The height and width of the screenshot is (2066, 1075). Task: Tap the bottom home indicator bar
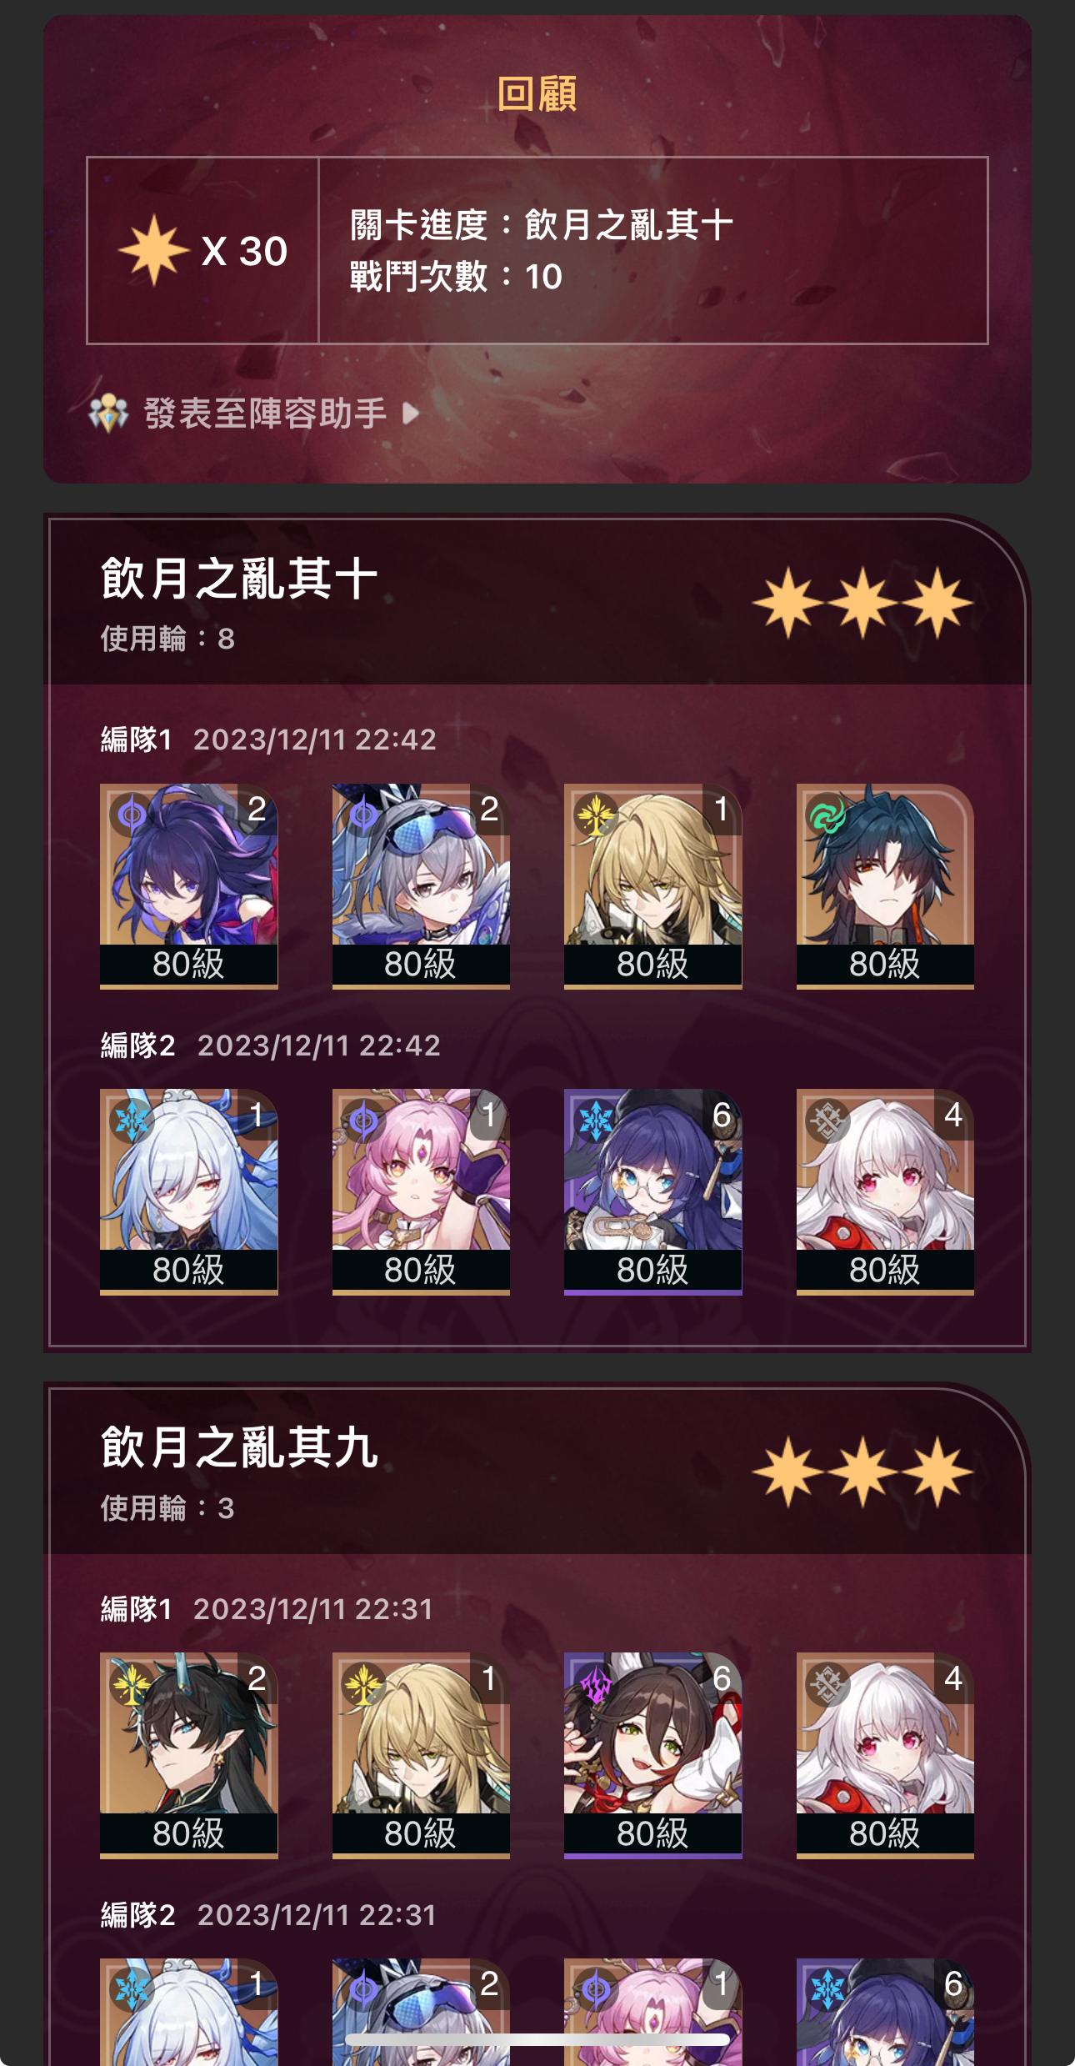537,2039
